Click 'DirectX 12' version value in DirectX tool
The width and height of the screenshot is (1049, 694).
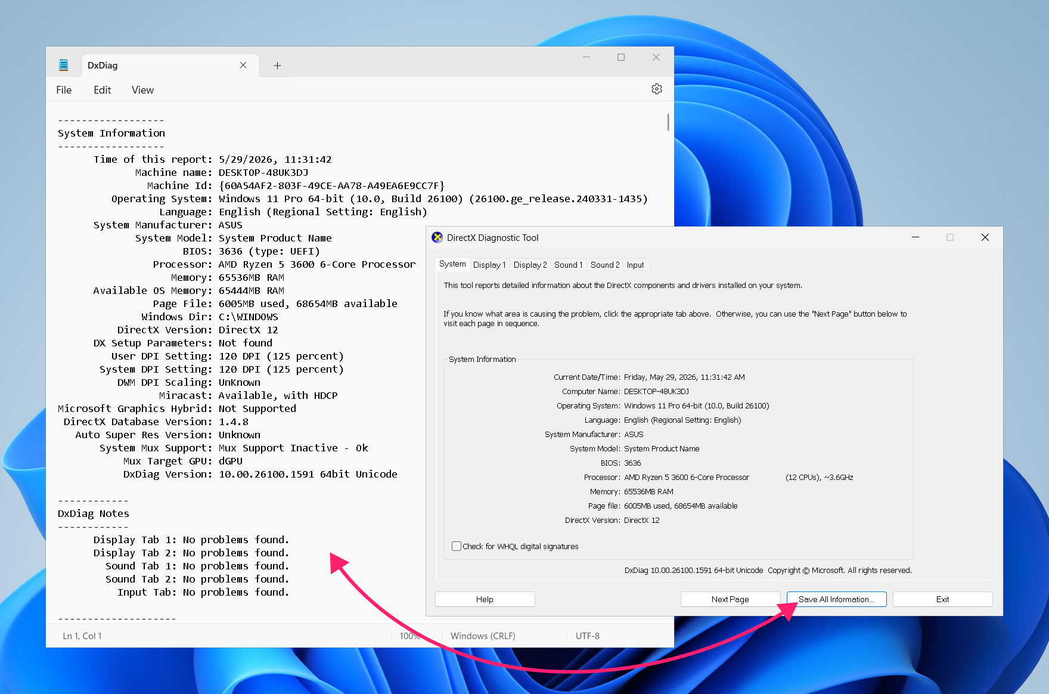point(642,520)
